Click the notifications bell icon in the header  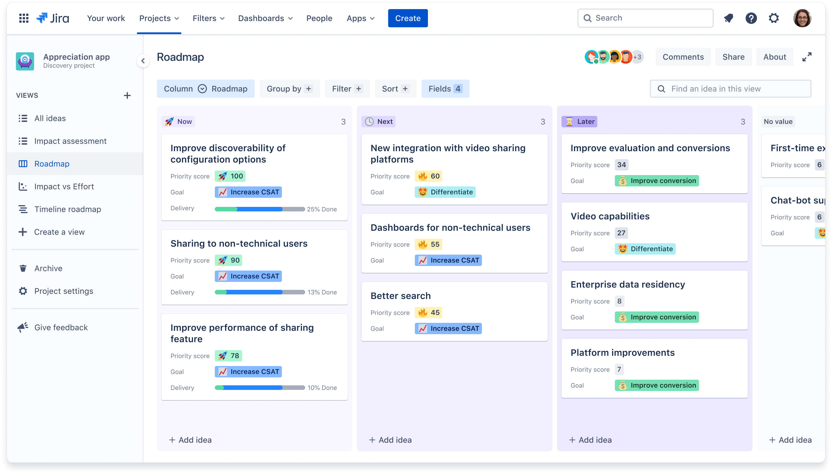pos(729,18)
